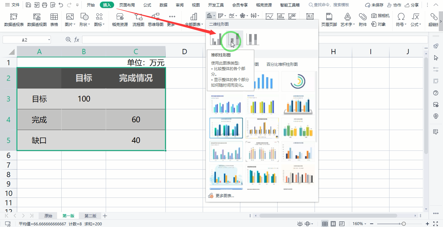Insert an Object (对象)

point(378,24)
